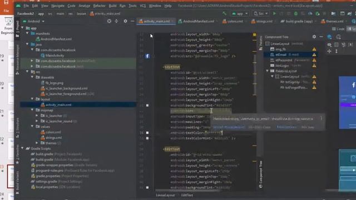The image size is (356, 200).
Task: Open the device selector dropdown
Action: 261,13
